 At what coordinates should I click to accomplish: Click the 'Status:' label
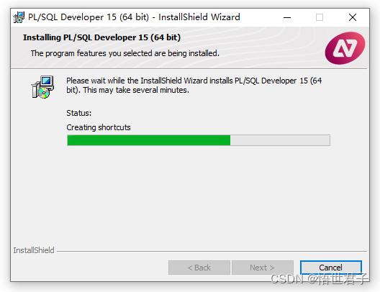(78, 113)
